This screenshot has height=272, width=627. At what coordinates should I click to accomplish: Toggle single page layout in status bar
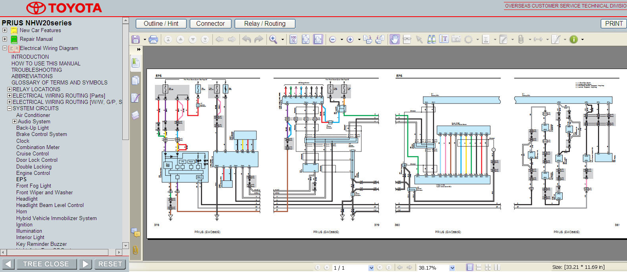coord(470,268)
